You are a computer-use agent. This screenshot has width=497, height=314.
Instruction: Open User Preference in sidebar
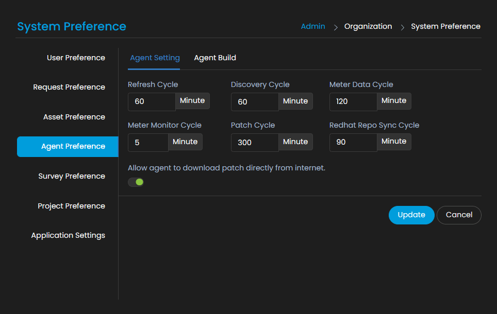point(76,58)
